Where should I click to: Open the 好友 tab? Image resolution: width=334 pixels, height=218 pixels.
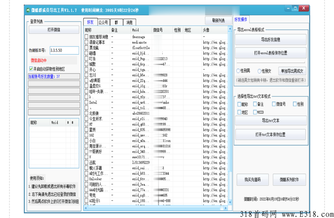click(90, 22)
